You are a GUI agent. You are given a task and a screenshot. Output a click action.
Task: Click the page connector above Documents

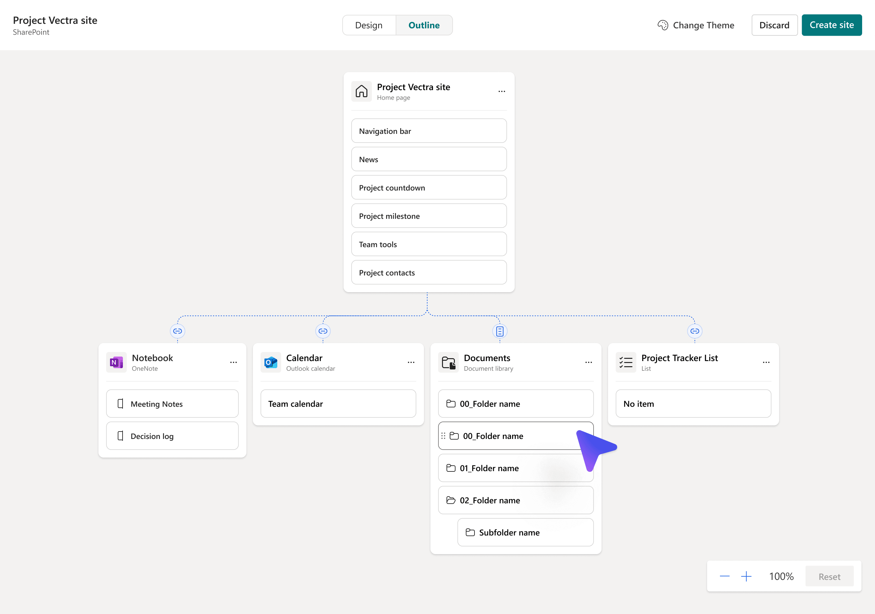tap(500, 331)
